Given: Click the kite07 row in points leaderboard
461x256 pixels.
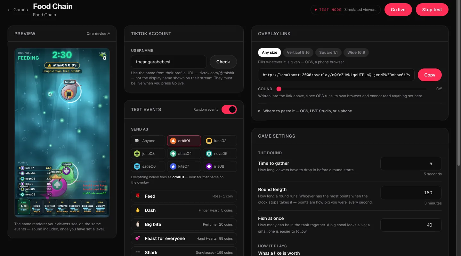Looking at the screenshot, I should 35,168.
